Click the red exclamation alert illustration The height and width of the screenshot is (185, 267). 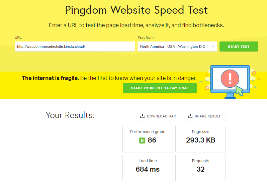click(x=230, y=79)
